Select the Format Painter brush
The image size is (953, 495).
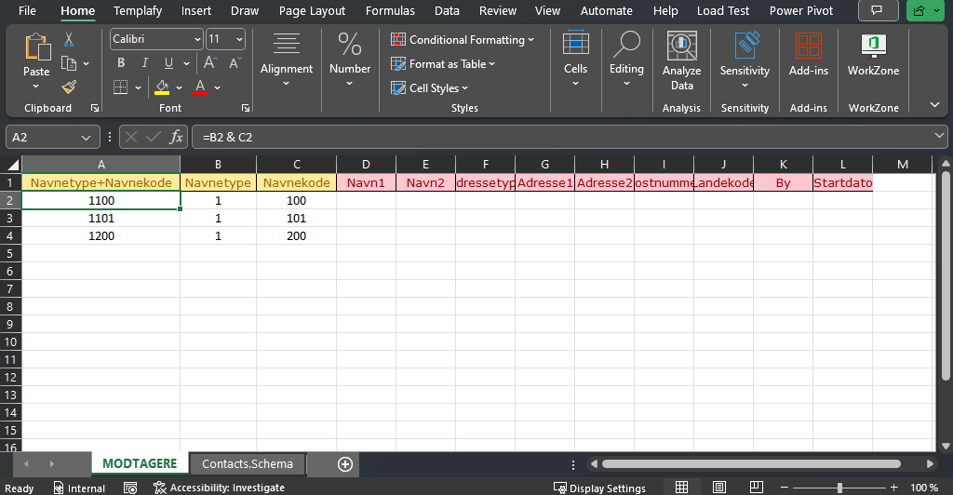[x=69, y=87]
